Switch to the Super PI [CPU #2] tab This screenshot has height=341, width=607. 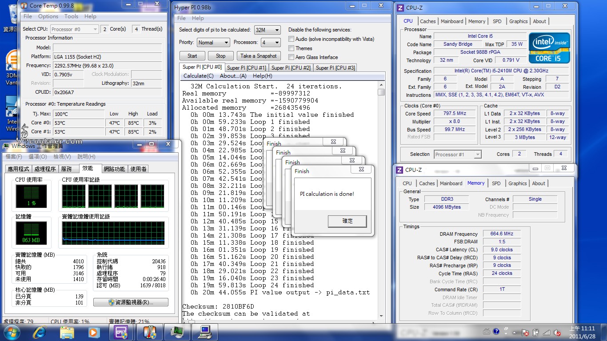(291, 67)
